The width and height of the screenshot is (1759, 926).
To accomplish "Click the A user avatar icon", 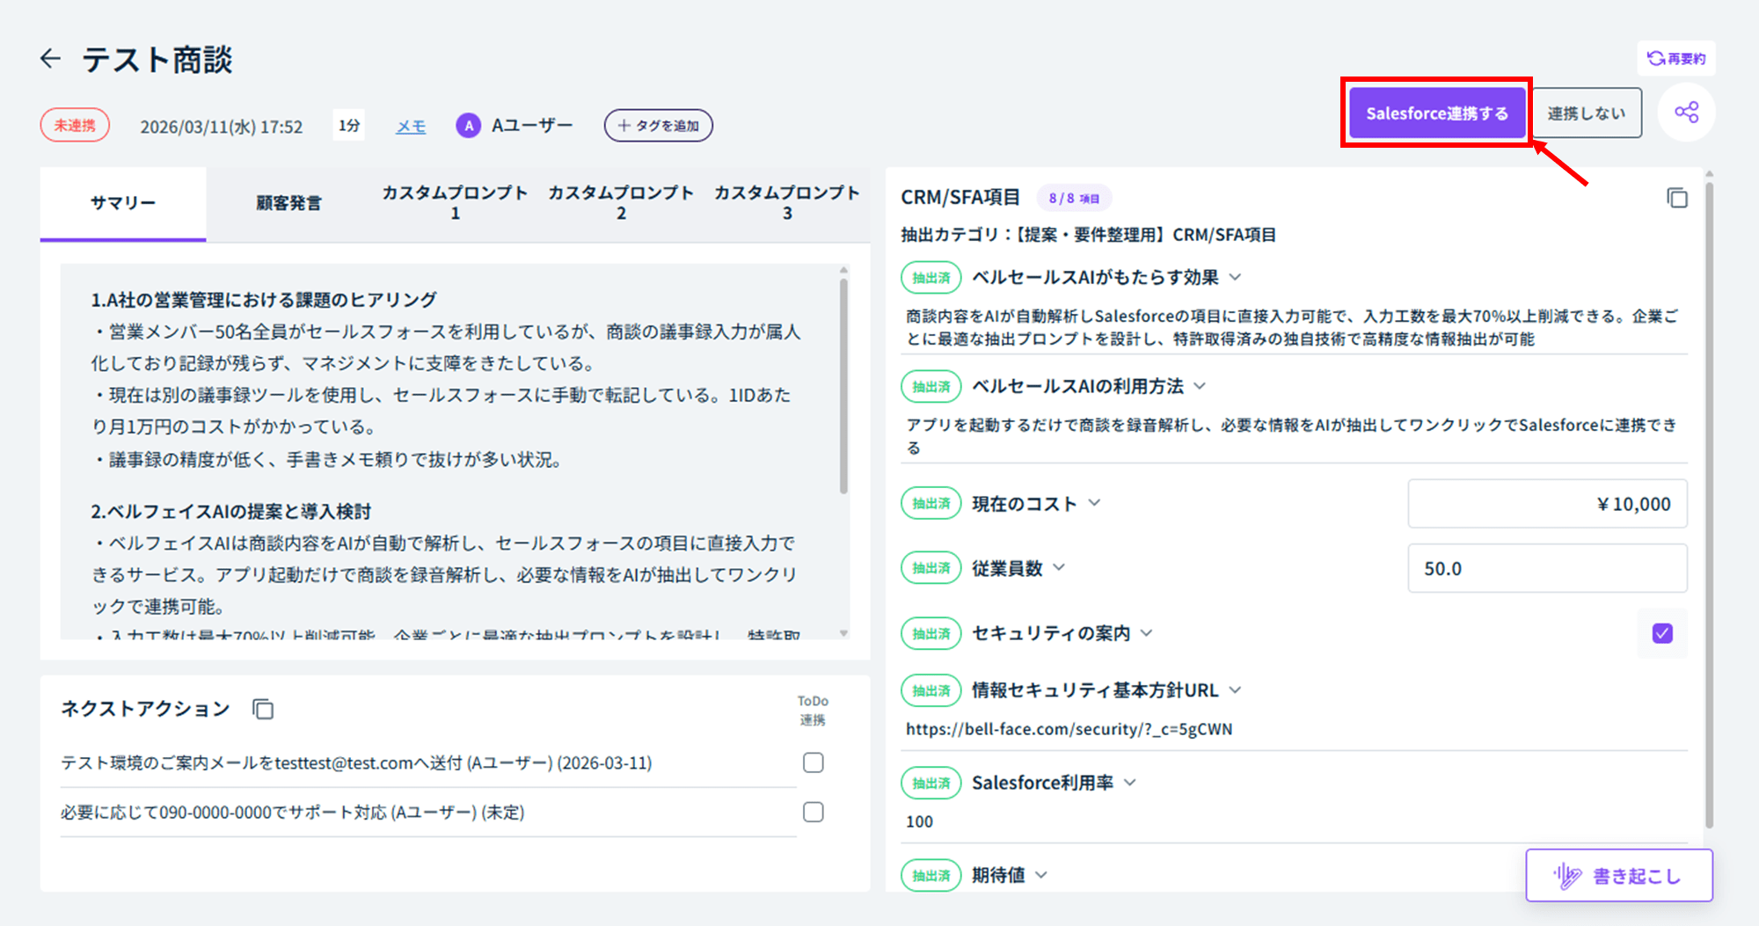I will coord(468,126).
